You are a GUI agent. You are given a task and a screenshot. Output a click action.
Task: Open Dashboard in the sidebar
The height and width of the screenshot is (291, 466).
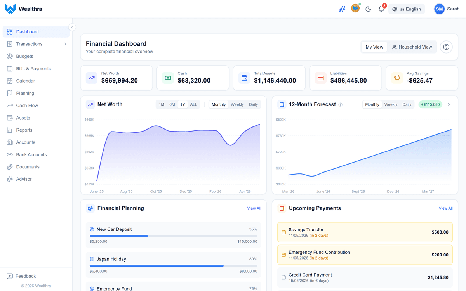[x=36, y=32]
